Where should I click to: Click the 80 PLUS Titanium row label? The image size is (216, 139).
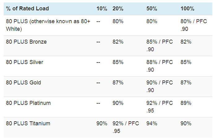28,123
